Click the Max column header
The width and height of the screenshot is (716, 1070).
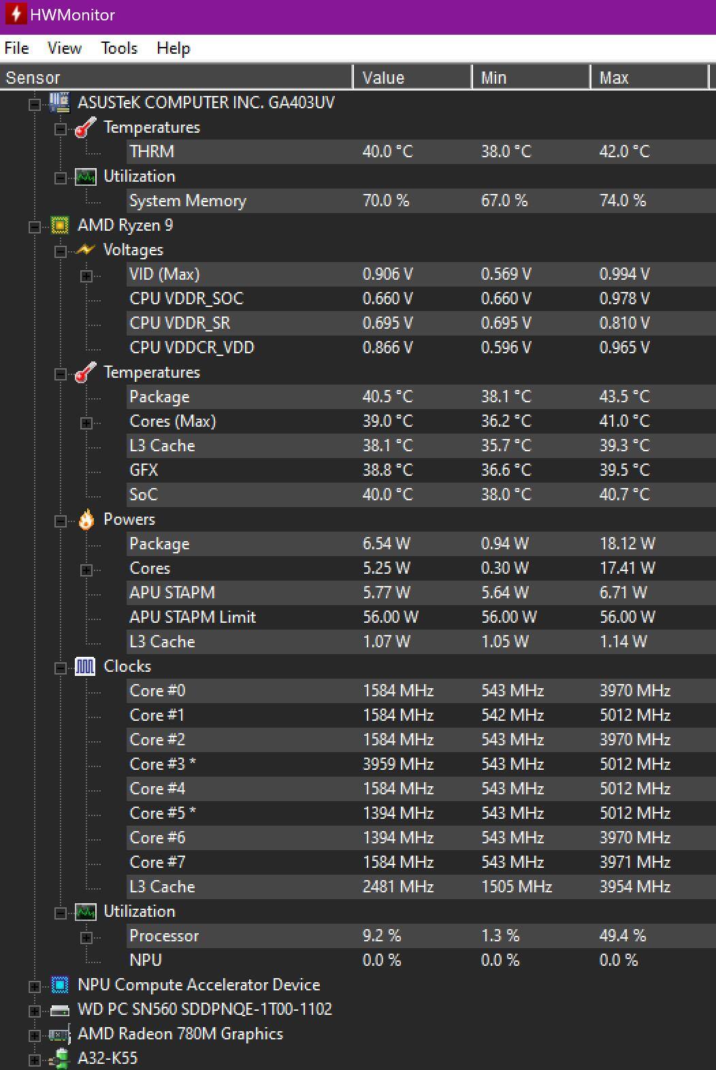point(648,78)
